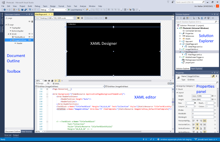This screenshot has width=220, height=142.
Task: Click the notifications flag icon in title bar
Action: point(168,2)
